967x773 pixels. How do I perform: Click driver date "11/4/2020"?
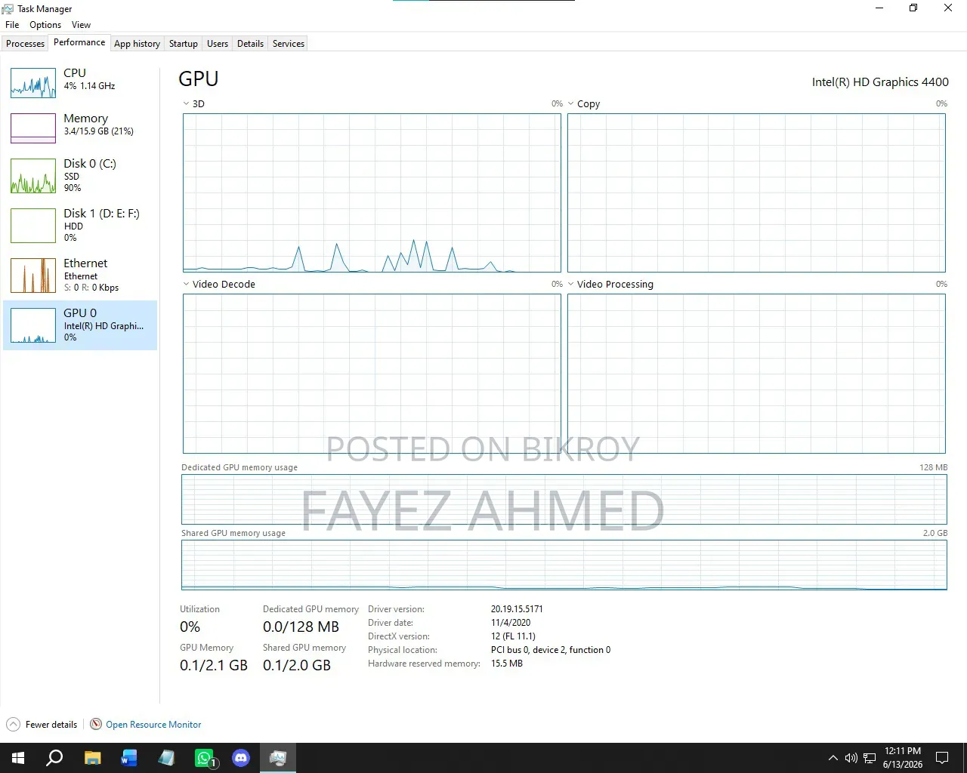pyautogui.click(x=511, y=623)
